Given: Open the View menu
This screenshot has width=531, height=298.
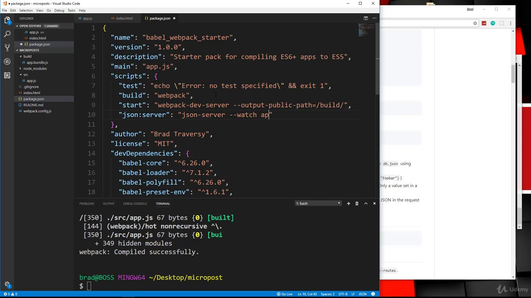Looking at the screenshot, I should 39,10.
